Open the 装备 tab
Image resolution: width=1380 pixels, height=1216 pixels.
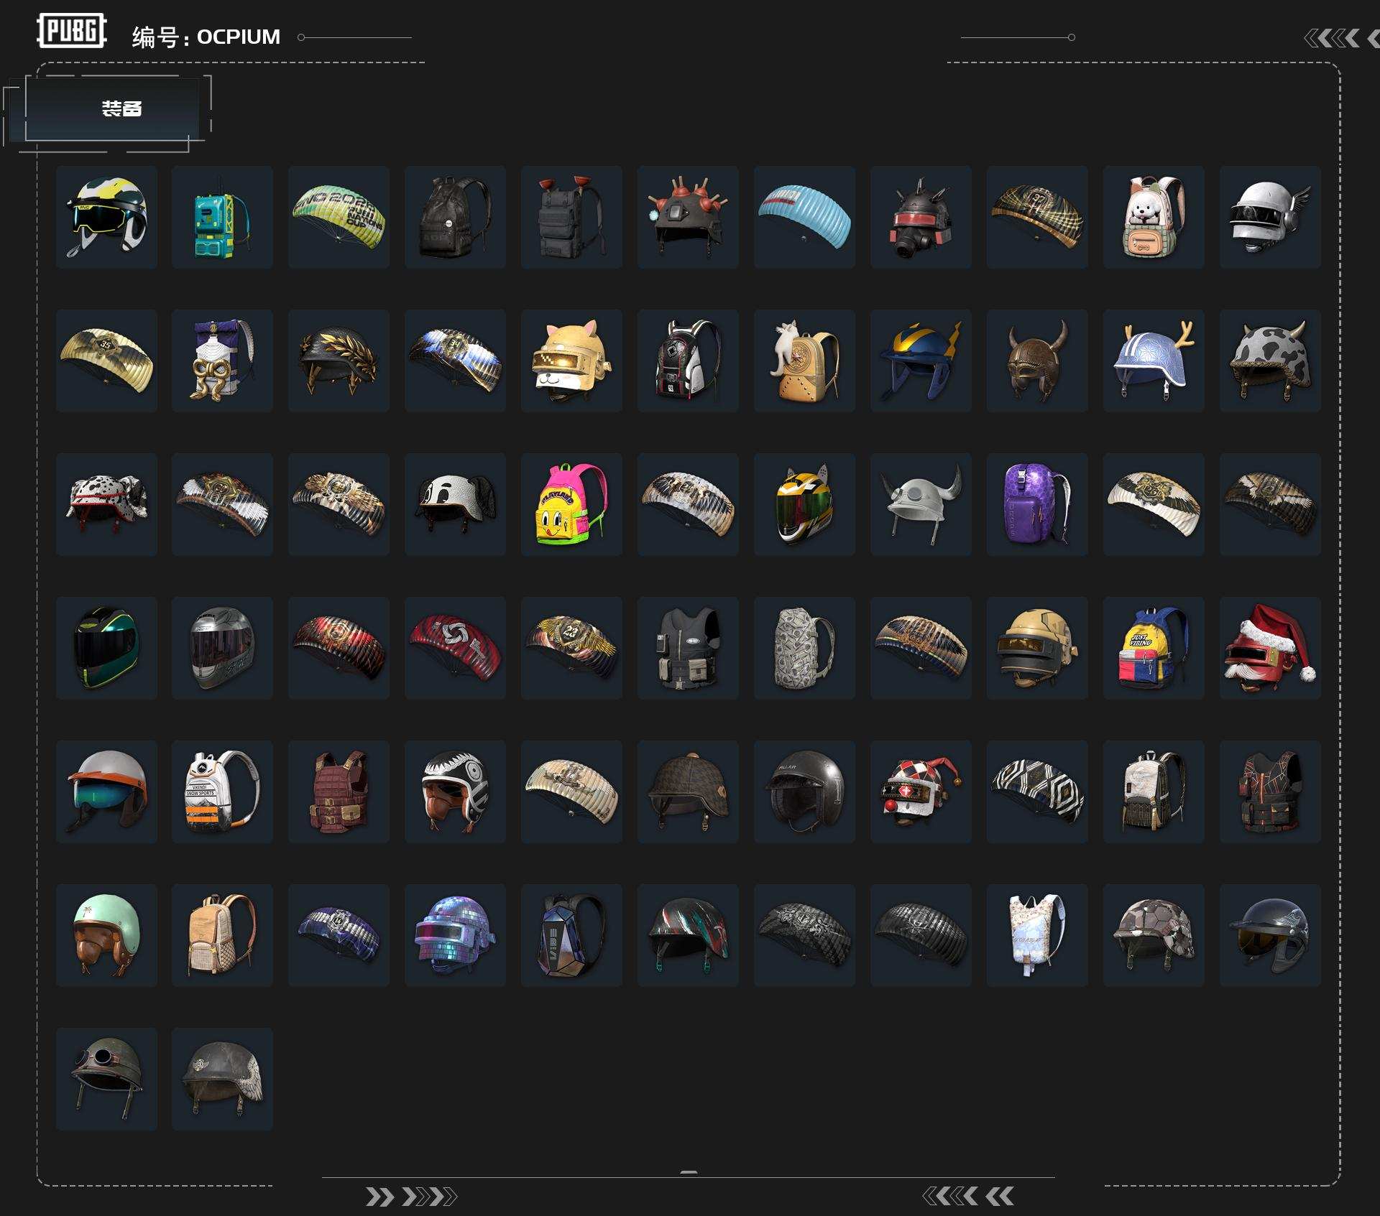pyautogui.click(x=112, y=108)
